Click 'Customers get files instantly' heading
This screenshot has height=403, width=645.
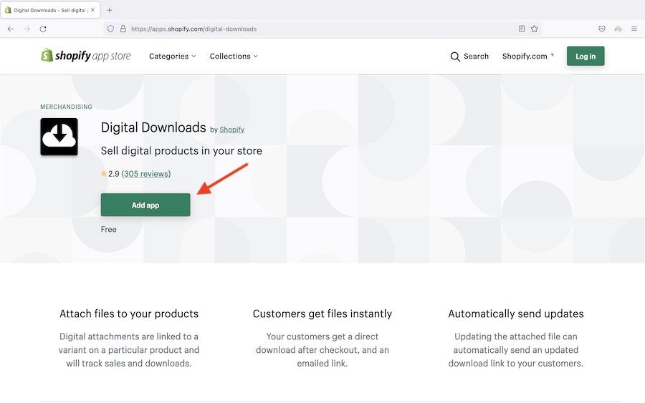coord(322,314)
